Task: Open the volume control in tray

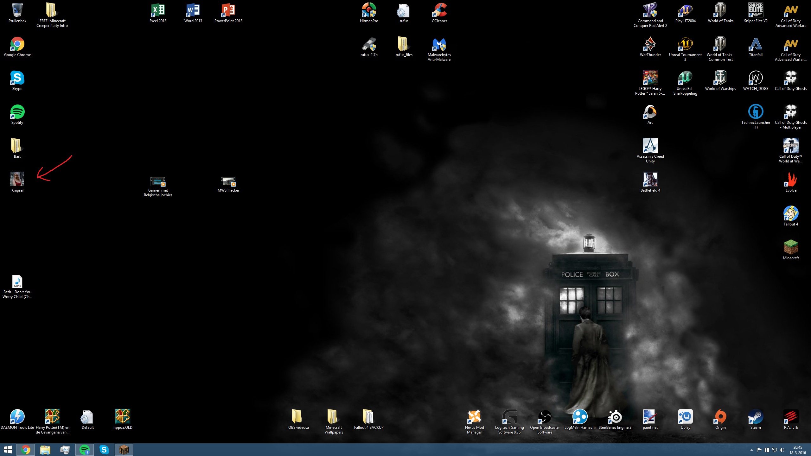Action: tap(782, 450)
